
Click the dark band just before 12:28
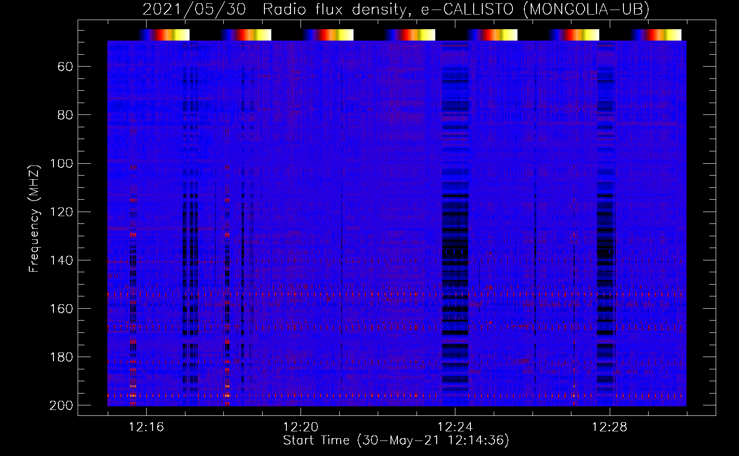pyautogui.click(x=606, y=223)
